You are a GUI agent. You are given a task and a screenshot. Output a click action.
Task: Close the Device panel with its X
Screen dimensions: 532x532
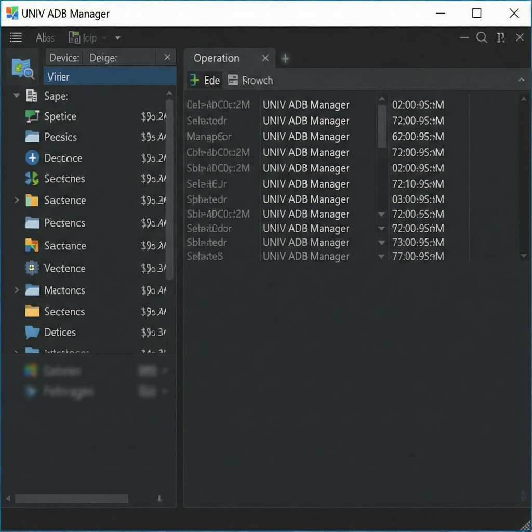point(167,57)
